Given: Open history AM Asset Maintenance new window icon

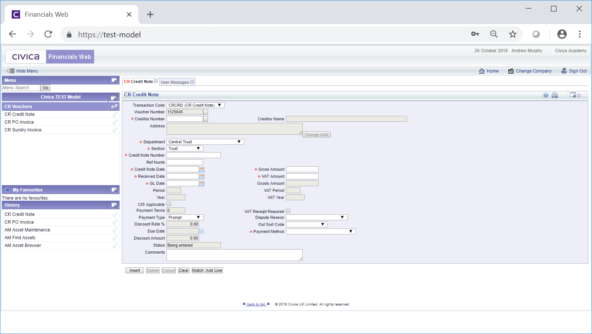Looking at the screenshot, I should tap(115, 230).
